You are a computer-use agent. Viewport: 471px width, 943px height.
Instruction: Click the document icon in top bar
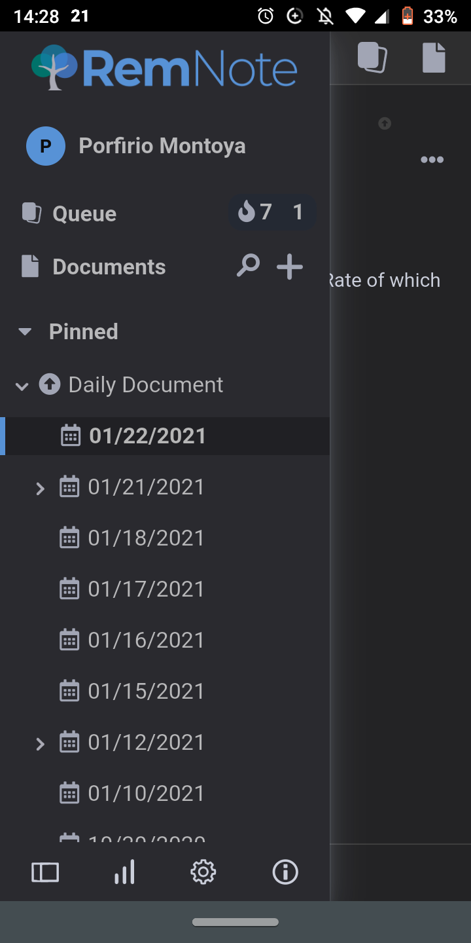[434, 57]
